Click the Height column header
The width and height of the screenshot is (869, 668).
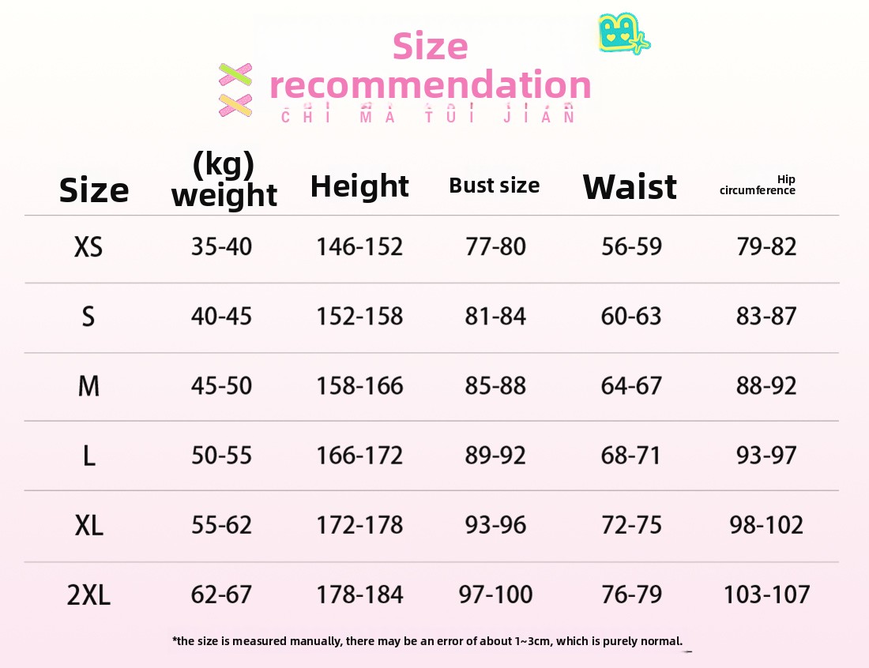click(359, 186)
